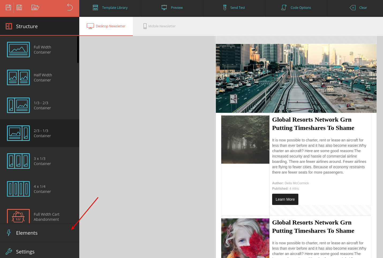Click the Settings wrench icon
Image resolution: width=383 pixels, height=258 pixels.
pyautogui.click(x=9, y=252)
